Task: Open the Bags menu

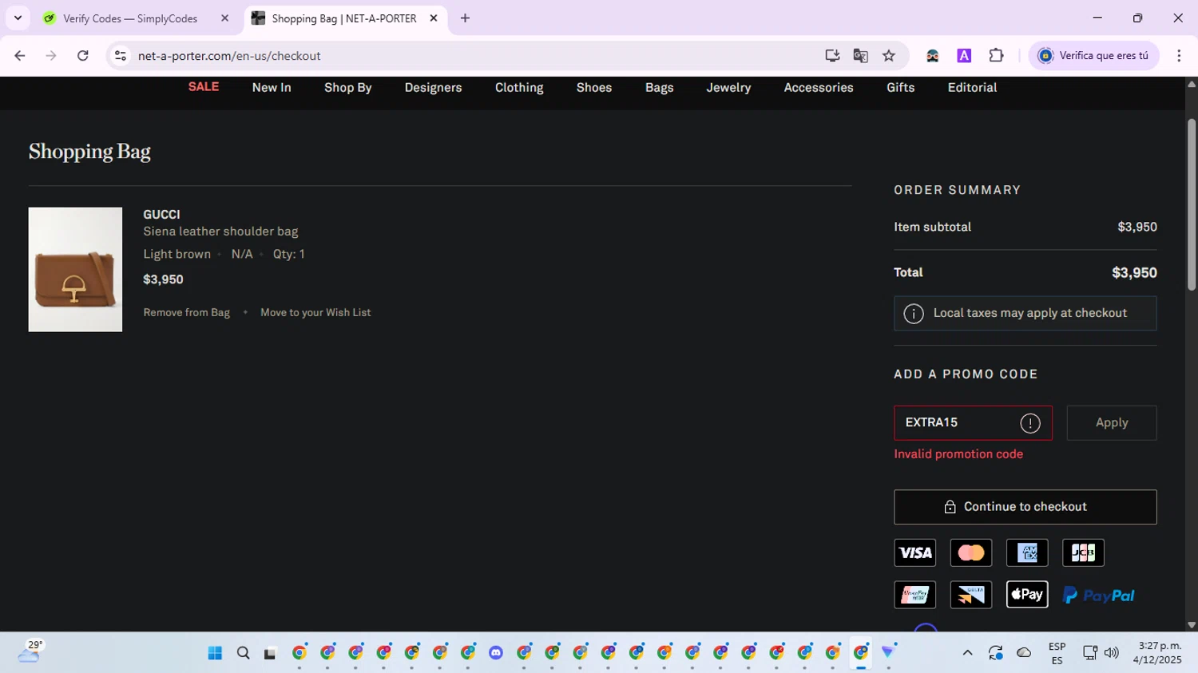Action: point(660,88)
